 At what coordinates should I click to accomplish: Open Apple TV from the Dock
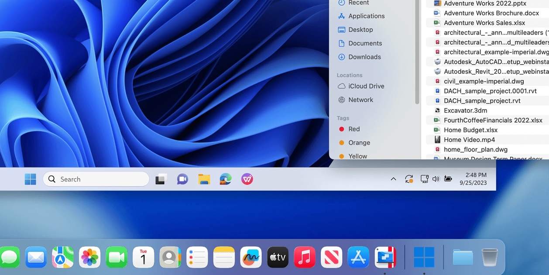(278, 257)
